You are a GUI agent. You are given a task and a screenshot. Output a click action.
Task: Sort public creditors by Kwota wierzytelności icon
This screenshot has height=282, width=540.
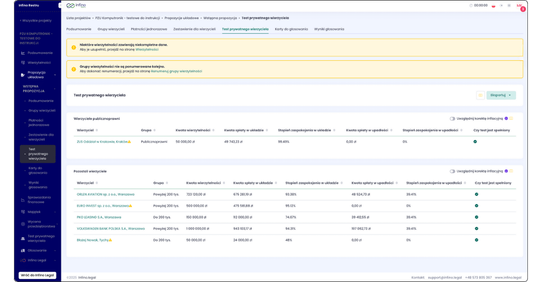(213, 130)
